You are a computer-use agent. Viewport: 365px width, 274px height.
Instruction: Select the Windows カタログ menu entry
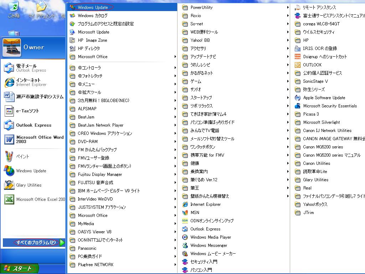pos(92,16)
